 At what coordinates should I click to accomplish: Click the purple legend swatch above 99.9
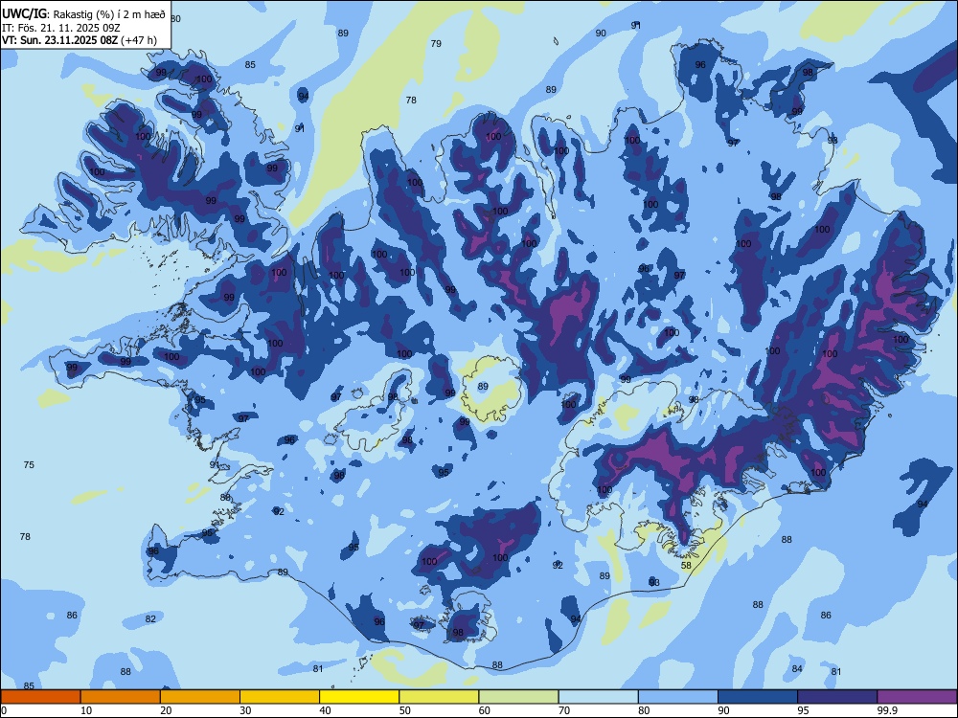pos(917,697)
